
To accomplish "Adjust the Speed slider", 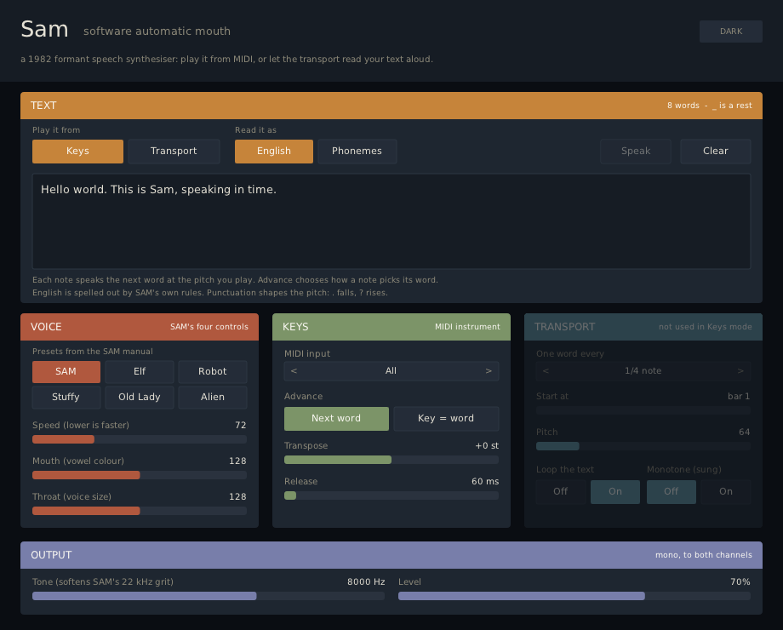I will [140, 439].
